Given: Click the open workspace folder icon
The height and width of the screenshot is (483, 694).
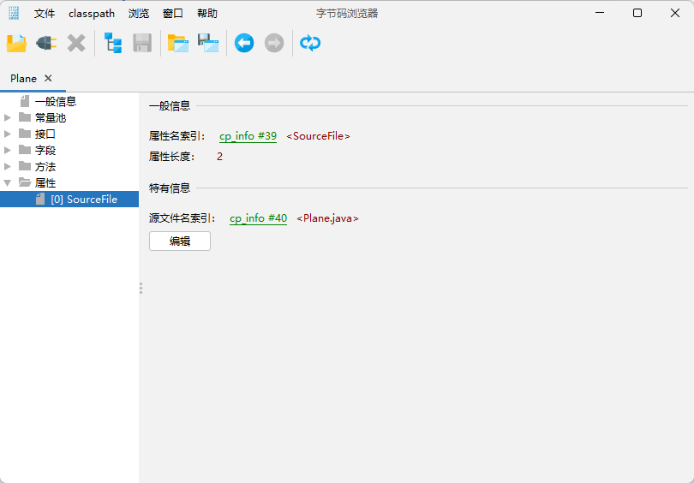Looking at the screenshot, I should [x=178, y=43].
